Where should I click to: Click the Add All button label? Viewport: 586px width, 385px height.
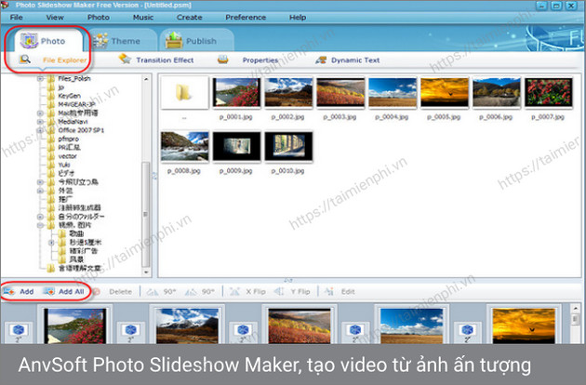click(71, 292)
